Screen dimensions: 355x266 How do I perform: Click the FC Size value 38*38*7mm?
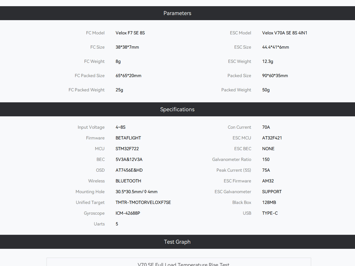click(127, 47)
